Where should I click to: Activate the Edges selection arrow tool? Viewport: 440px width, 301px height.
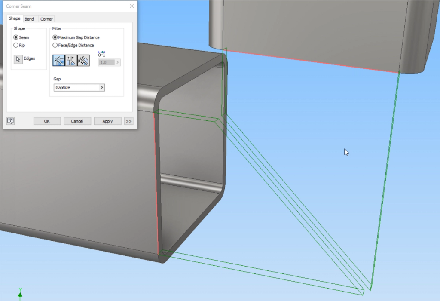click(18, 59)
